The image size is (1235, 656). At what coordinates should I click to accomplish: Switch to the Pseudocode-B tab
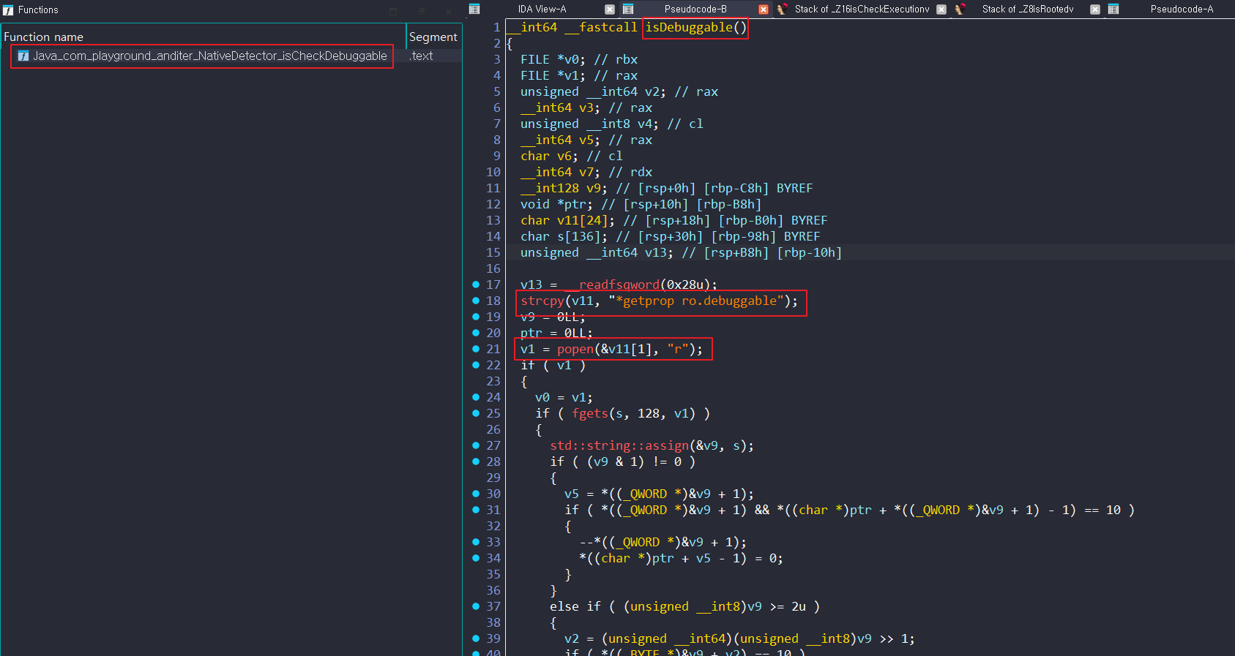pos(695,10)
